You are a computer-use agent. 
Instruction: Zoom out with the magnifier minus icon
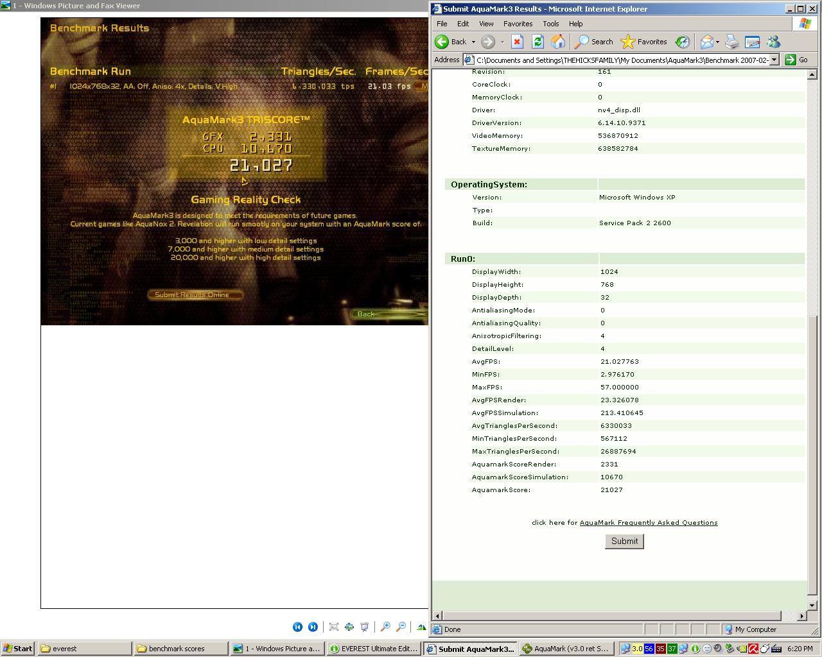[x=401, y=627]
